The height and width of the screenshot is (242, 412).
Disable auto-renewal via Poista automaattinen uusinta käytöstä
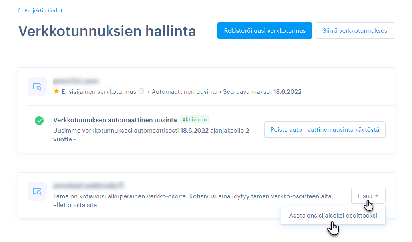coord(324,130)
